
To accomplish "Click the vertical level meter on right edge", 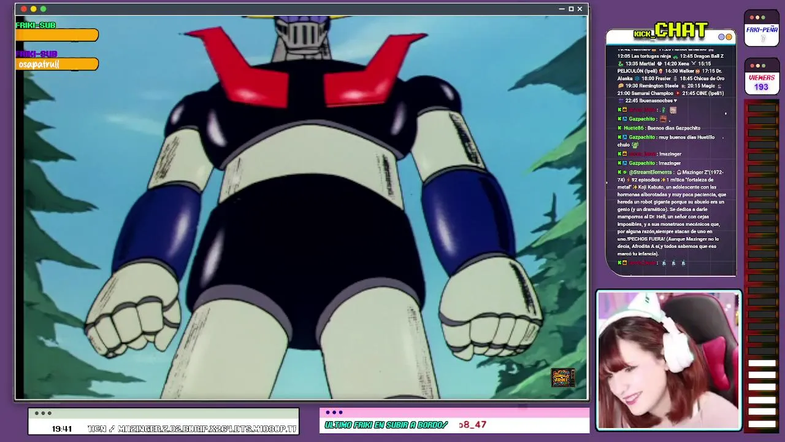I will click(x=762, y=265).
